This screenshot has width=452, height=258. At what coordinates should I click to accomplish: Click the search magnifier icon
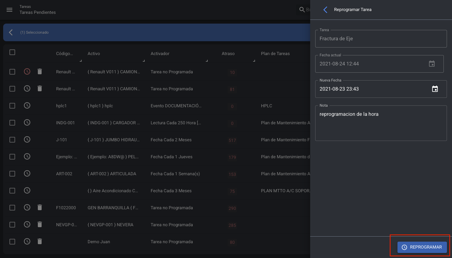pos(302,10)
